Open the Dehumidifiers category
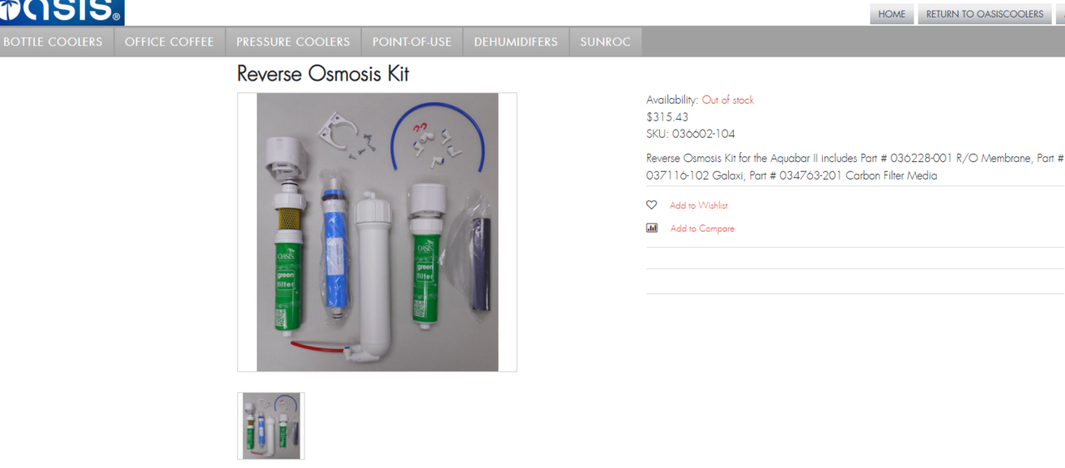 point(516,42)
